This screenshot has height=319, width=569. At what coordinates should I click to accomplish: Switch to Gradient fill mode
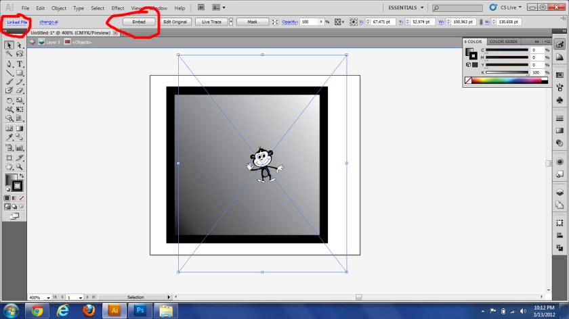coord(14,198)
